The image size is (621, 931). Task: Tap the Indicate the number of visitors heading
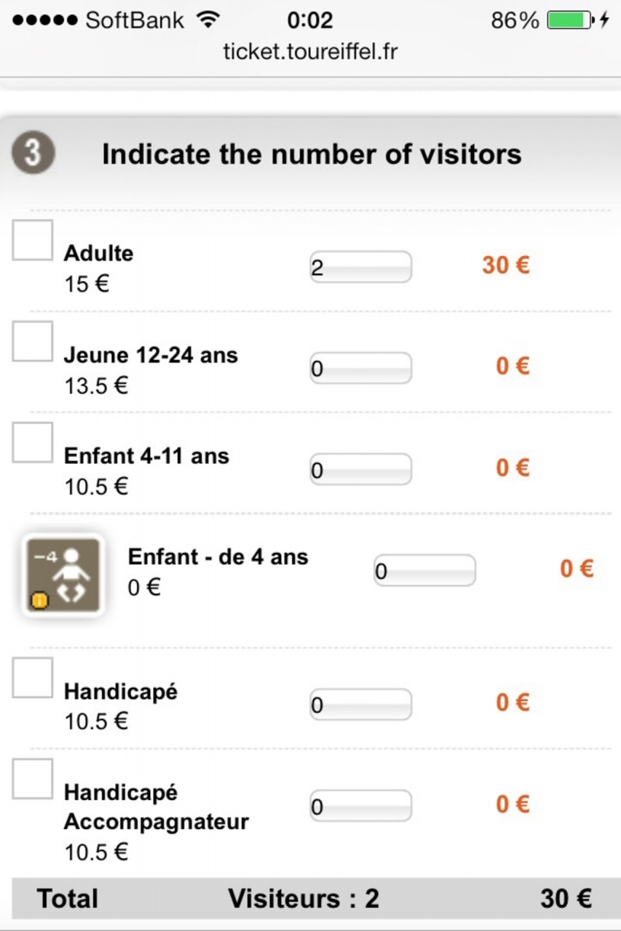point(312,154)
